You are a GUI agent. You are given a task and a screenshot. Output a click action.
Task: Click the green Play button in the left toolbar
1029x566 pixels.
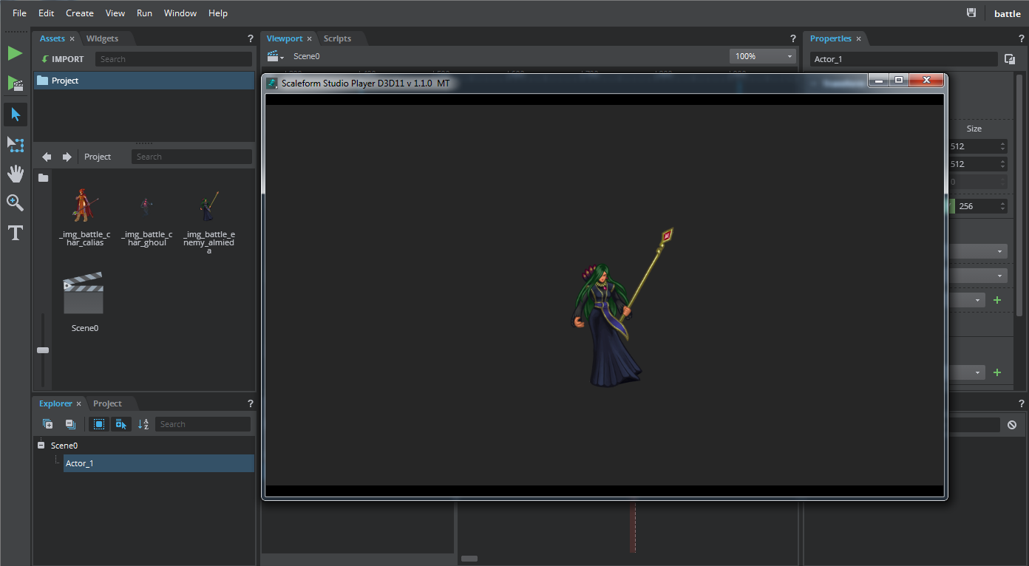coord(15,53)
